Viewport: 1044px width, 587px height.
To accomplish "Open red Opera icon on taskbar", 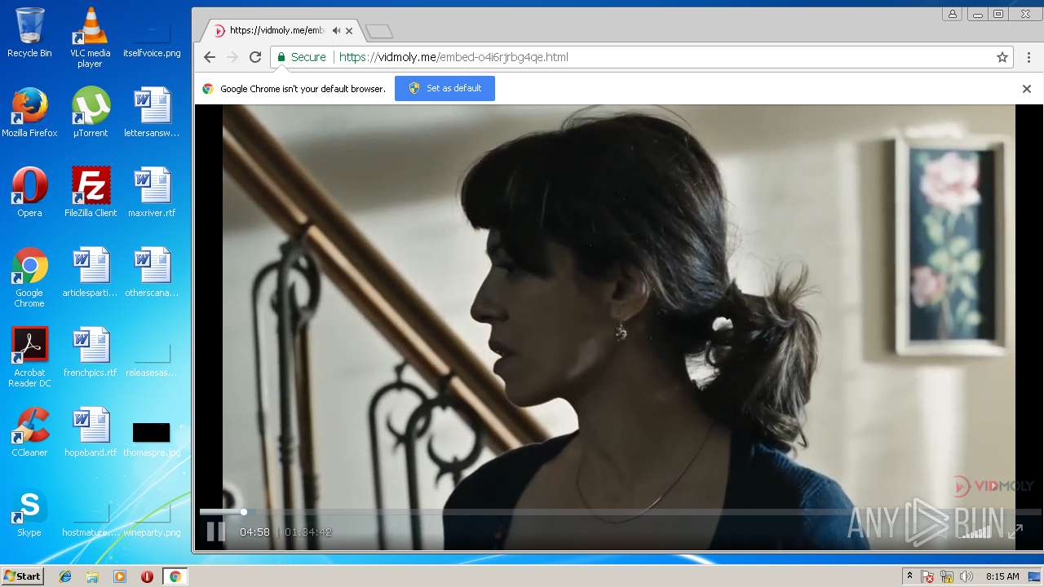I will pos(147,576).
